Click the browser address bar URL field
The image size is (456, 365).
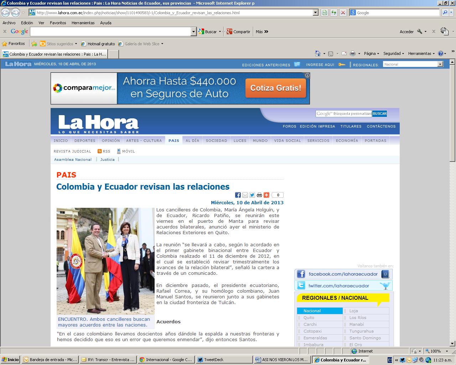[x=171, y=12]
